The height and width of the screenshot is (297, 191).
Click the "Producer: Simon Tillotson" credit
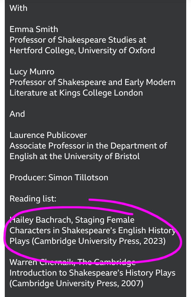59,177
